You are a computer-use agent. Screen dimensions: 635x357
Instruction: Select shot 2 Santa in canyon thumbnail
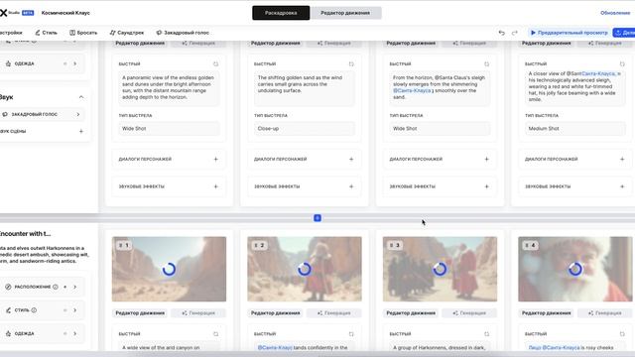pos(305,269)
